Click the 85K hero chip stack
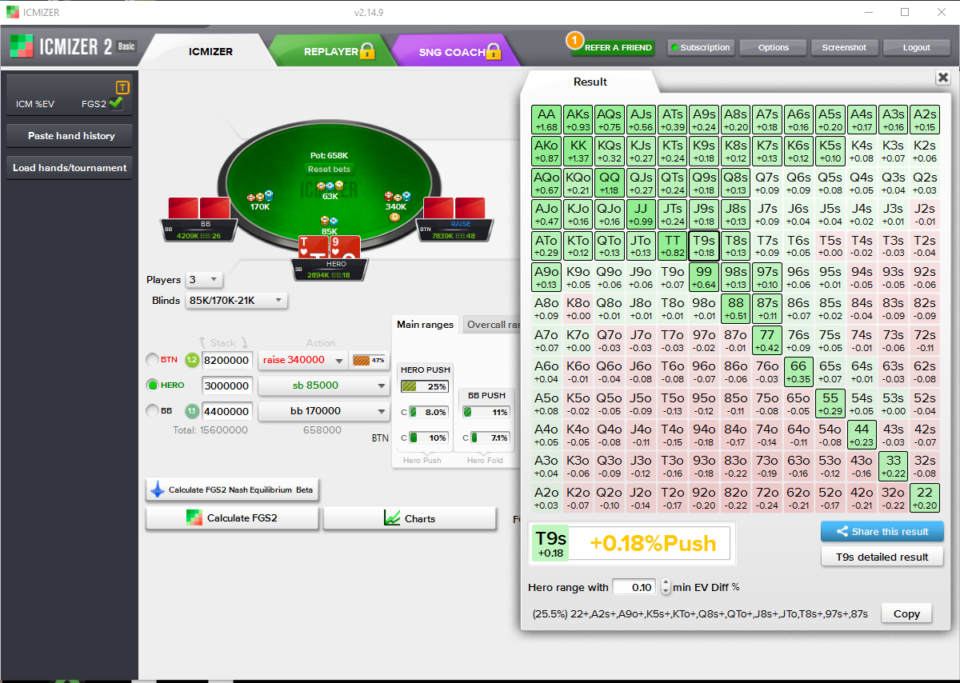The width and height of the screenshot is (960, 683). (x=330, y=221)
